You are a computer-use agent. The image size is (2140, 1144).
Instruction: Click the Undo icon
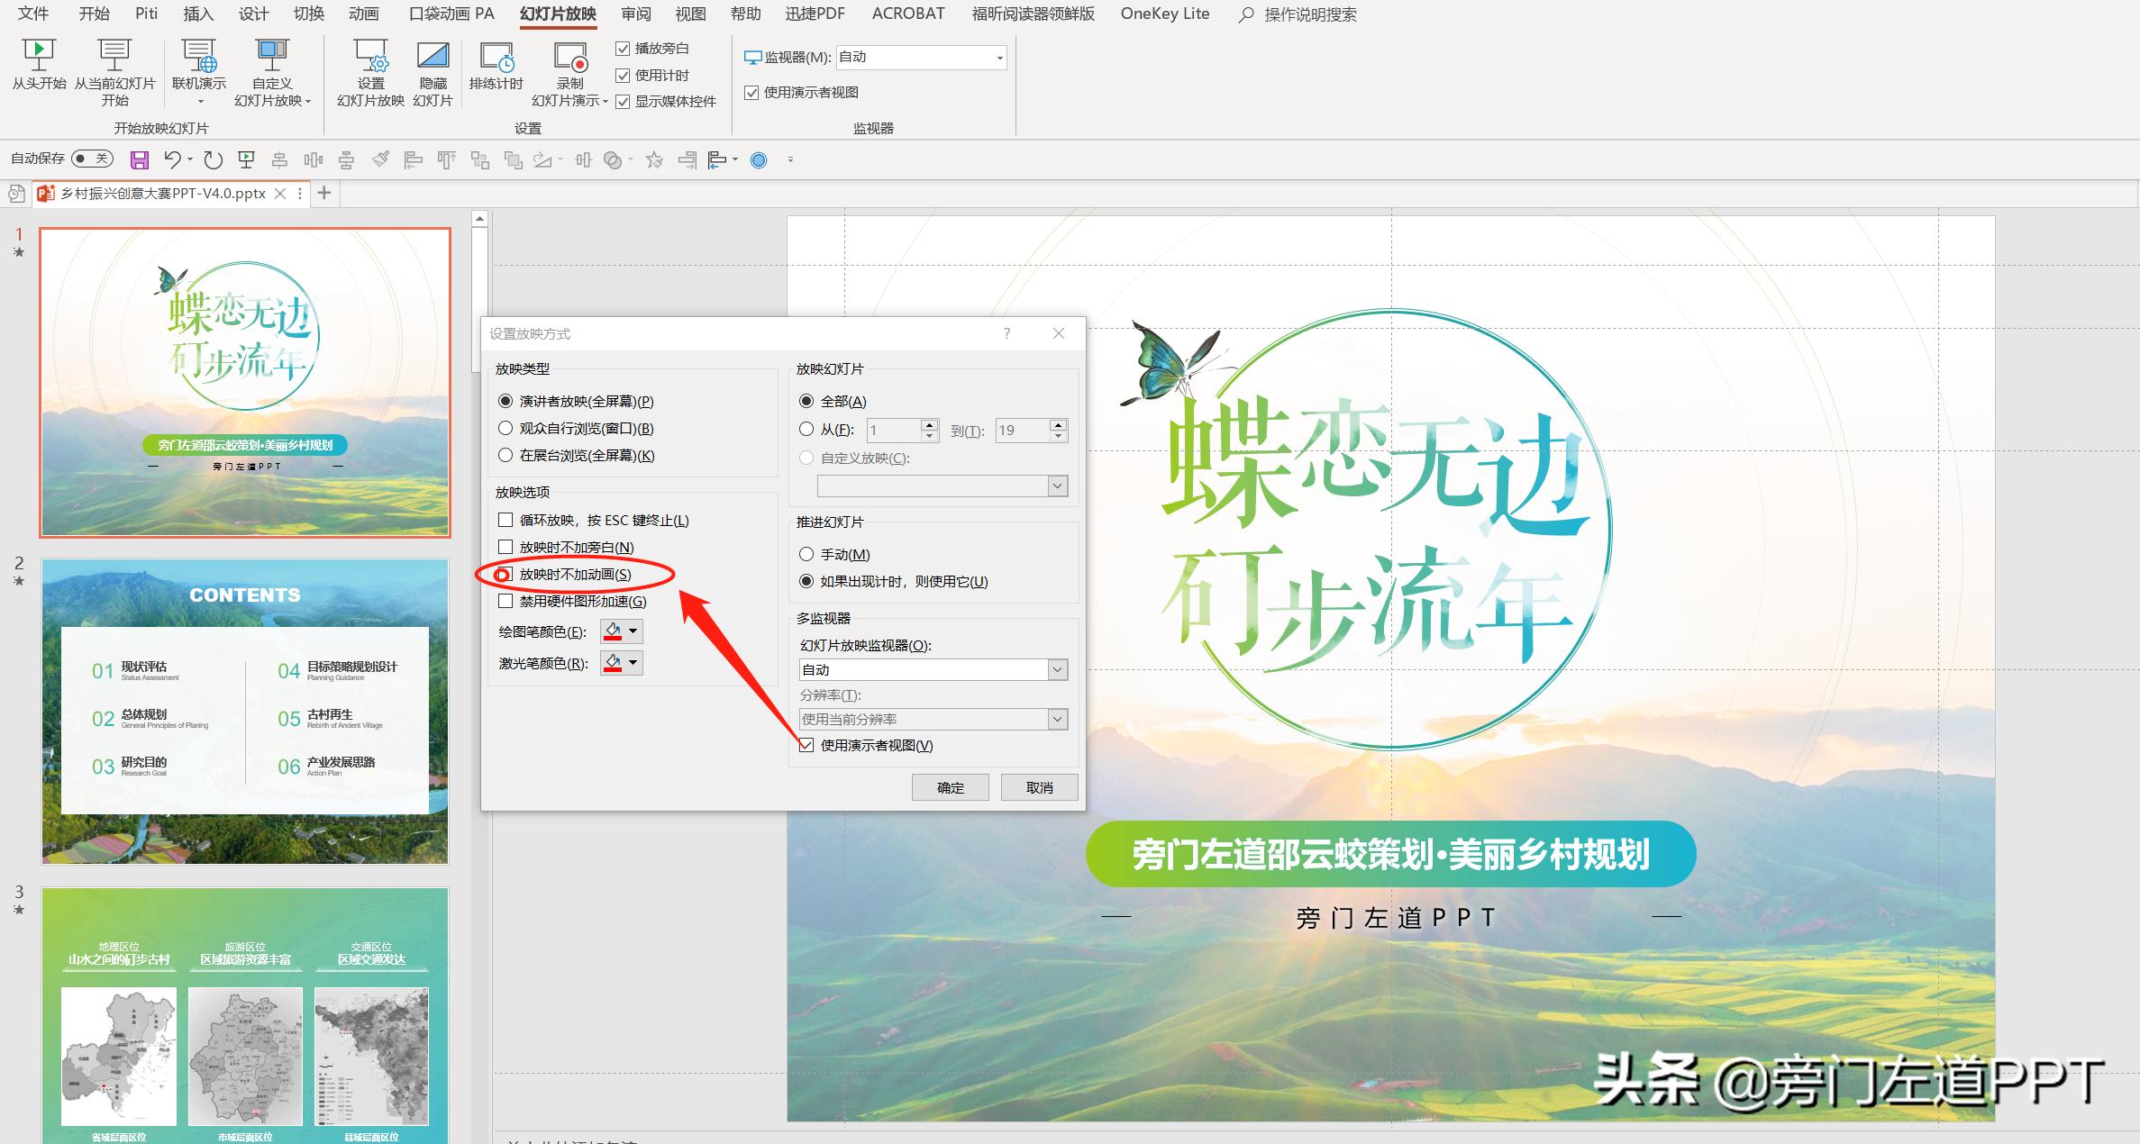tap(174, 159)
